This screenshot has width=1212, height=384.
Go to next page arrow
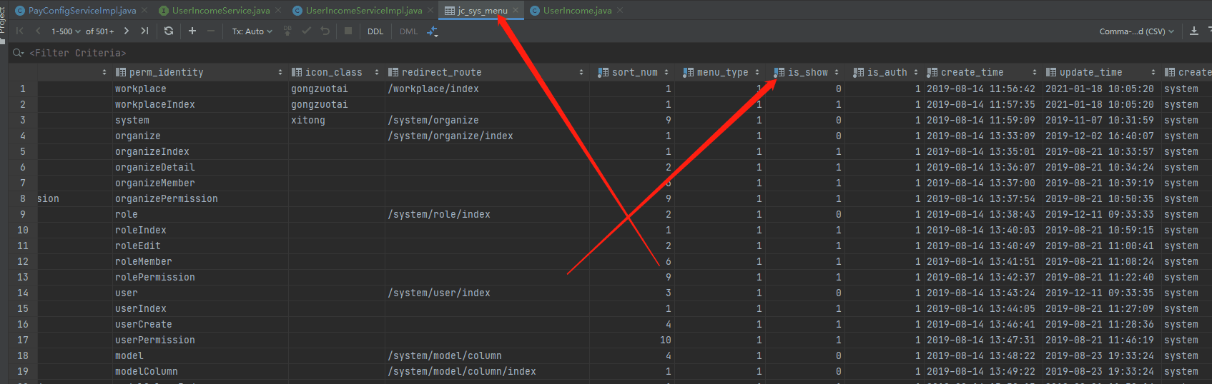[127, 31]
